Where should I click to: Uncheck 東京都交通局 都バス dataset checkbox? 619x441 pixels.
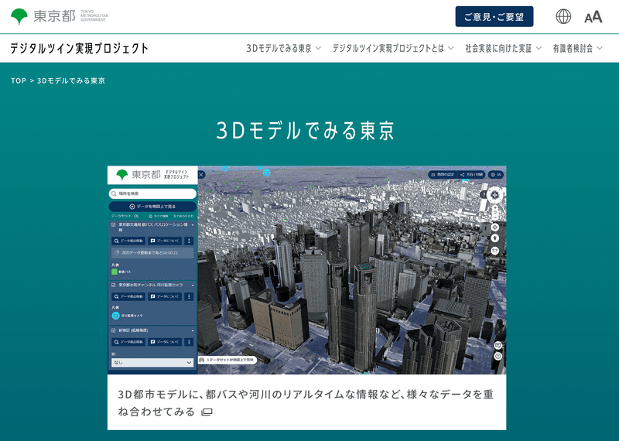point(113,224)
